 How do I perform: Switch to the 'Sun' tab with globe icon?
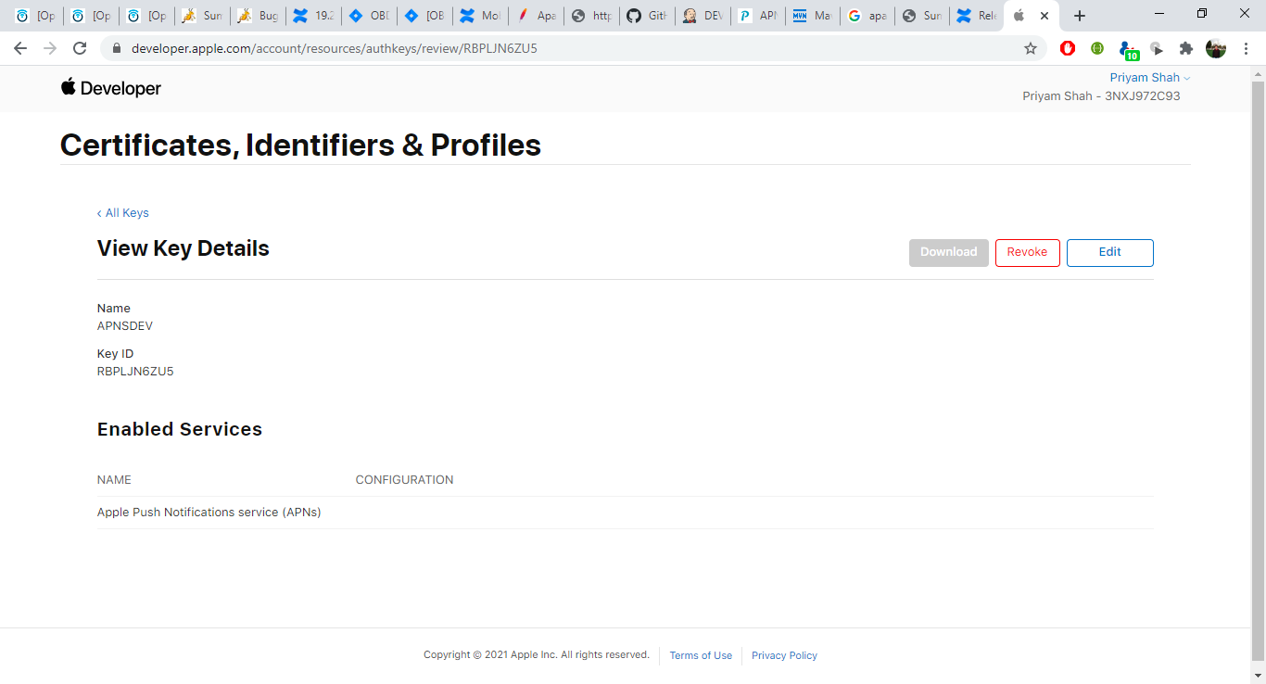[922, 16]
